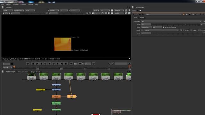Image resolution: width=205 pixels, height=115 pixels.
Task: Jump to the first frame
Action: (x=33, y=64)
